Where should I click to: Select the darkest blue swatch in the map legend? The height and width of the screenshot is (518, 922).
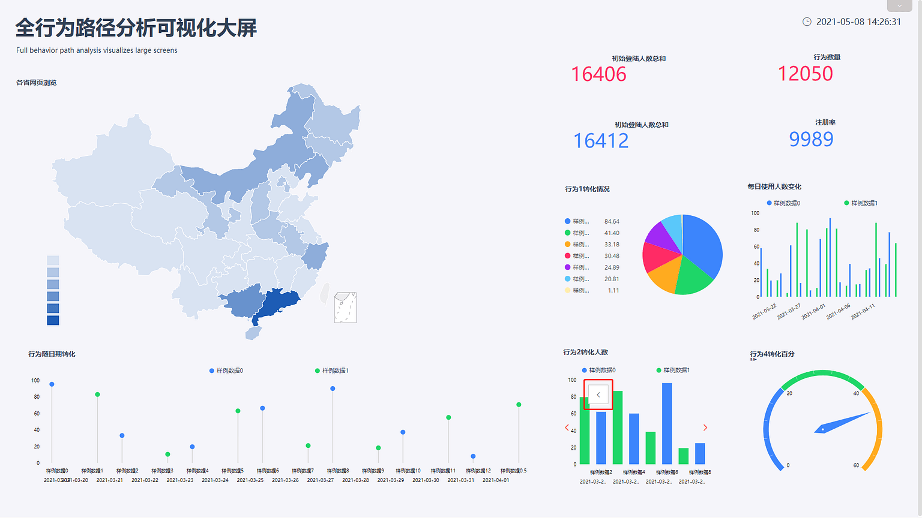coord(53,320)
